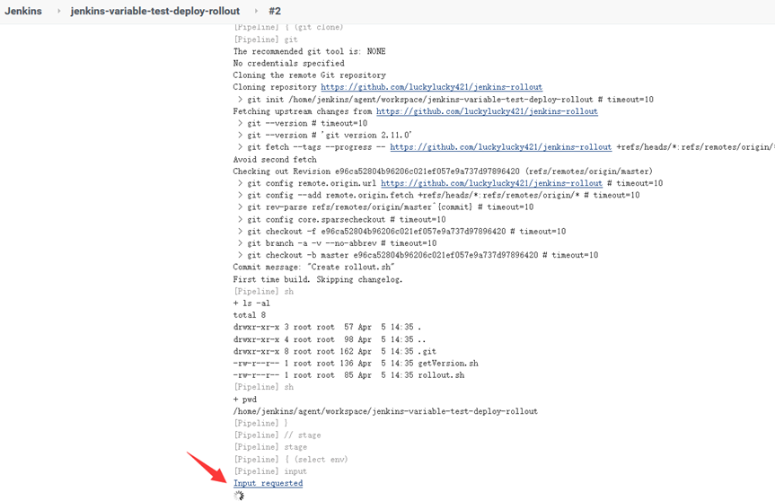Click the getVersion.sh file listing line

pos(356,364)
